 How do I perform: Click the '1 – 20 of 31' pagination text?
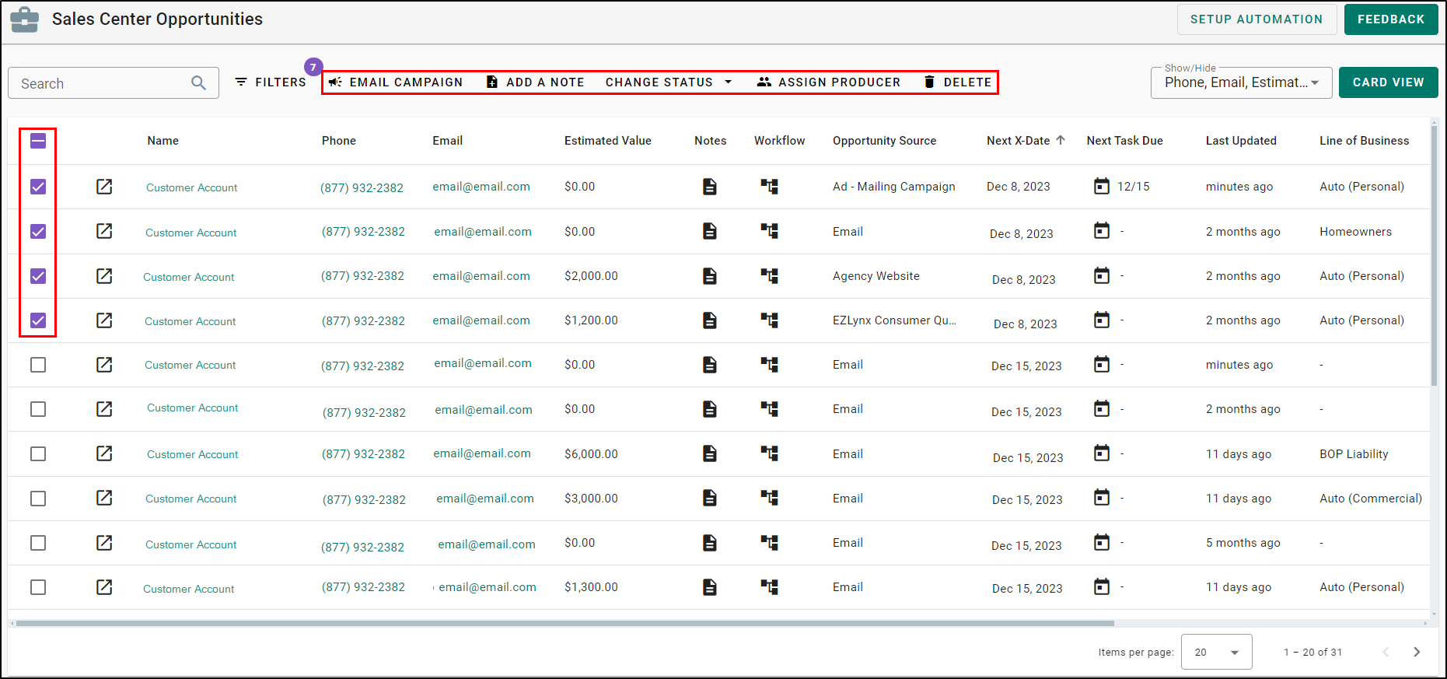point(1312,652)
